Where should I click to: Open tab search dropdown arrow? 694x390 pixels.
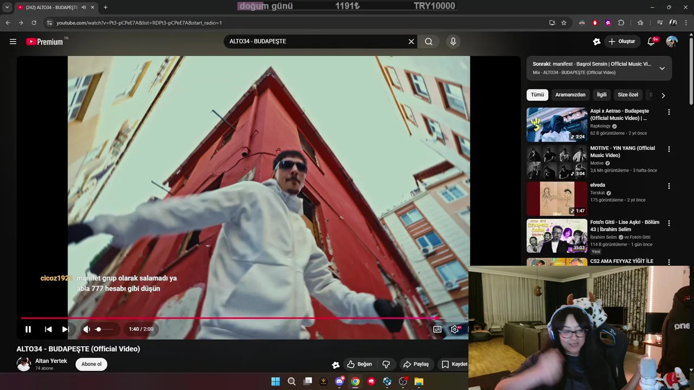7,7
